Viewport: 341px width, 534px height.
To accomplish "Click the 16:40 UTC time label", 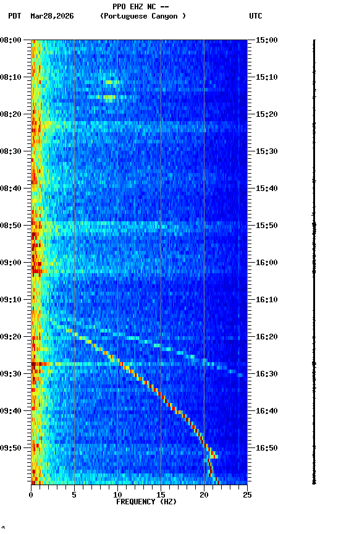I will pyautogui.click(x=267, y=411).
